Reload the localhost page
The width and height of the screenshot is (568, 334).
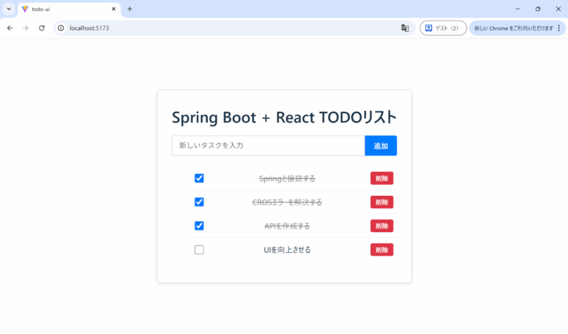42,28
